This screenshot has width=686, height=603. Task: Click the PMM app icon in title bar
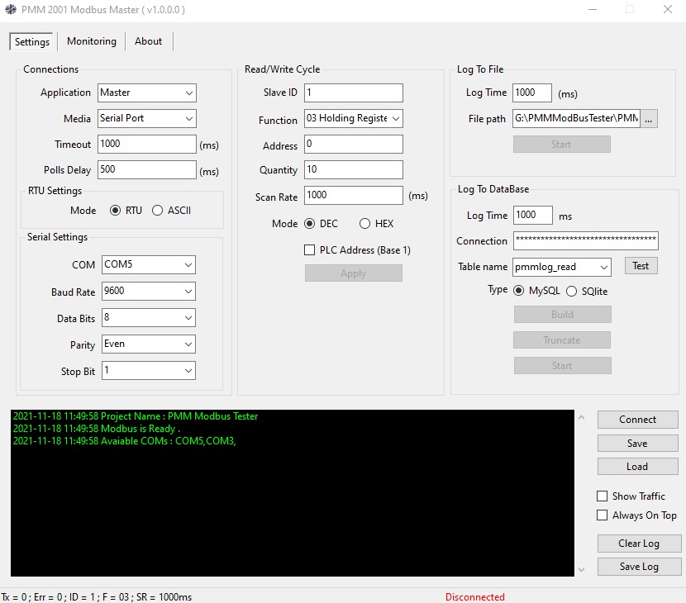tap(11, 9)
